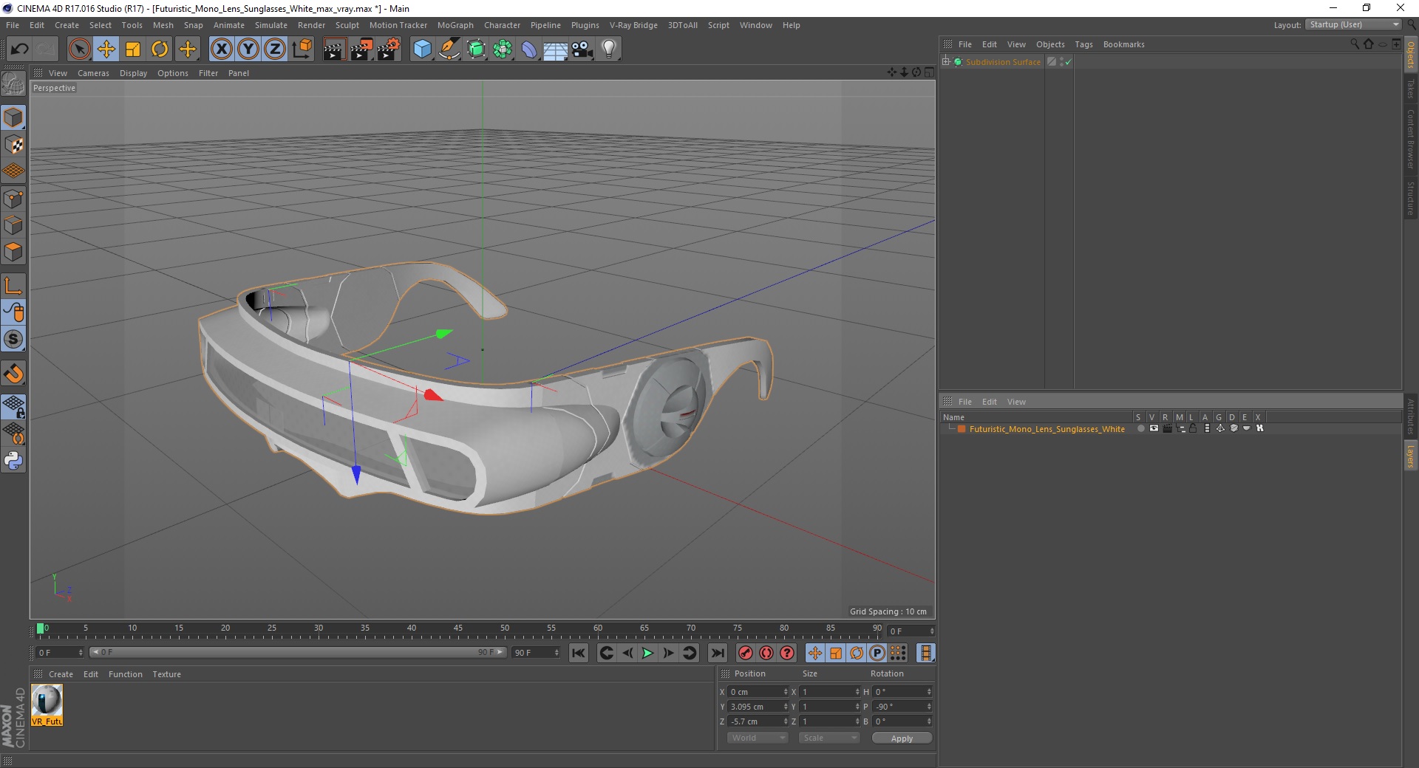The height and width of the screenshot is (768, 1419).
Task: Toggle layer view visibility for Futuristic_Mono_Lens_Sunglasses_White
Action: coord(1154,428)
